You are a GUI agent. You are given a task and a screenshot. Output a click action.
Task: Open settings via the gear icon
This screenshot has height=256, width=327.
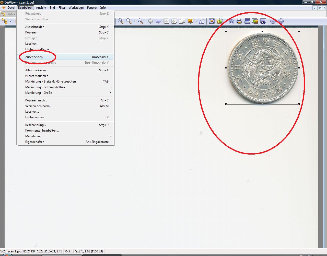pos(273,21)
